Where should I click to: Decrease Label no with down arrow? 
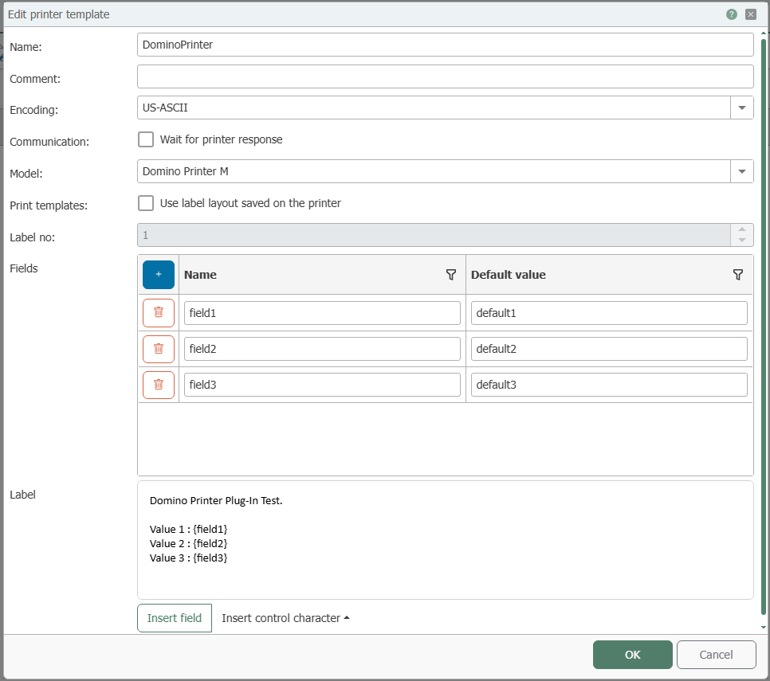(x=742, y=241)
